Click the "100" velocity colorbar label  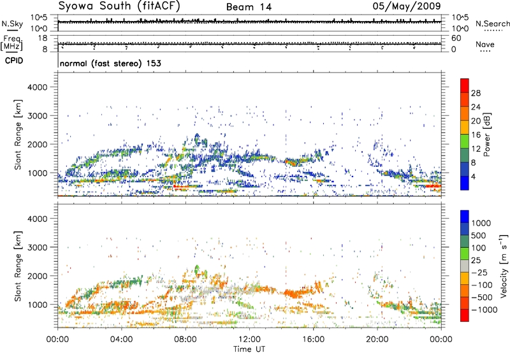(479, 248)
